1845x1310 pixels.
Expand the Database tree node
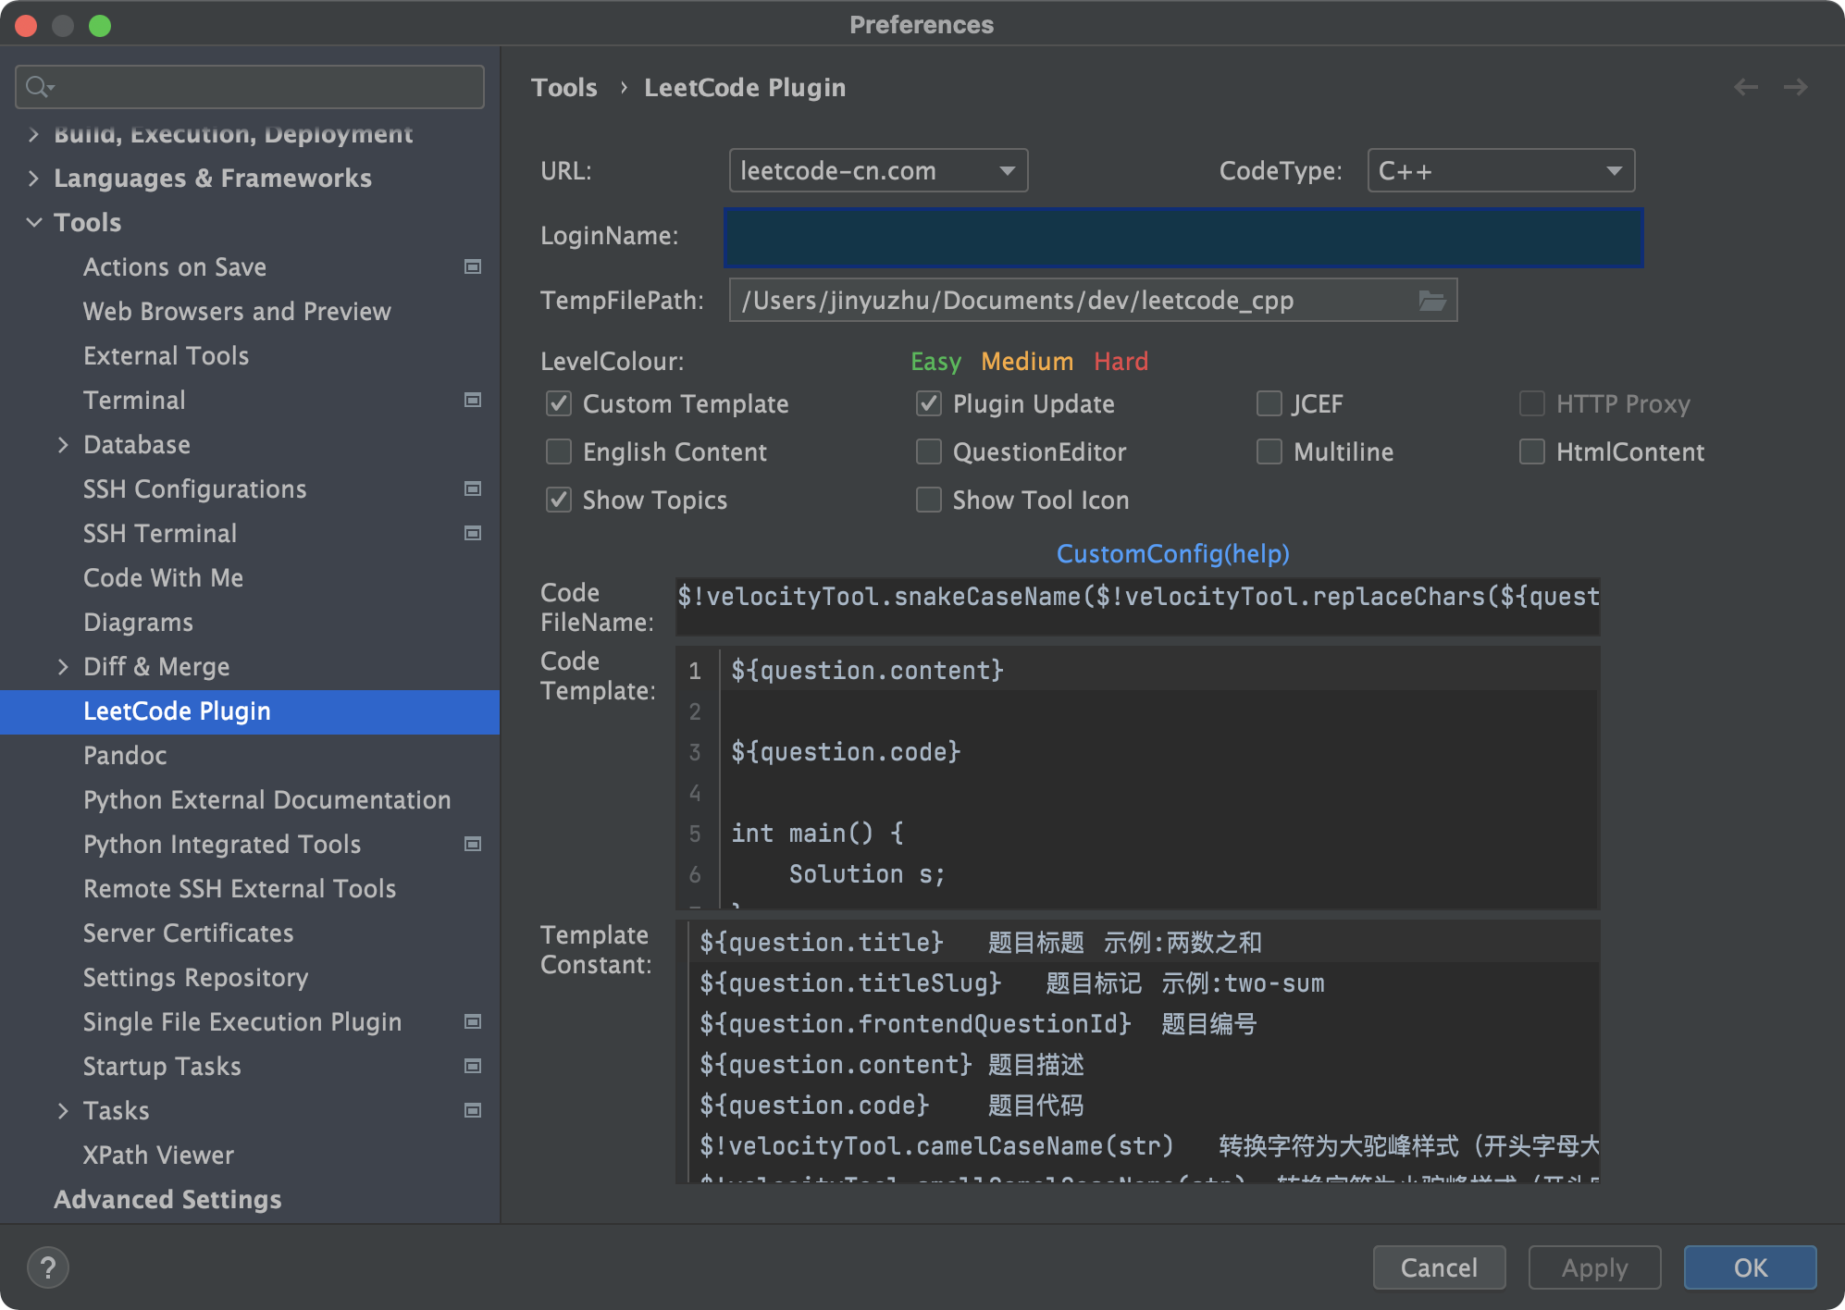coord(63,445)
